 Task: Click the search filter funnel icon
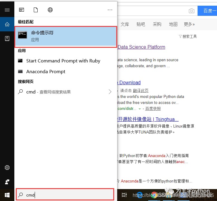[180, 36]
